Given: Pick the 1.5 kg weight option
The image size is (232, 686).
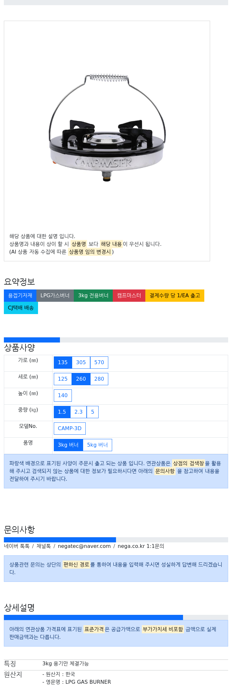Looking at the screenshot, I should [x=62, y=412].
